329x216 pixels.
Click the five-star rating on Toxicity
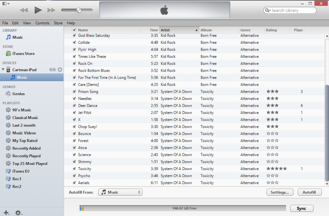(276, 169)
